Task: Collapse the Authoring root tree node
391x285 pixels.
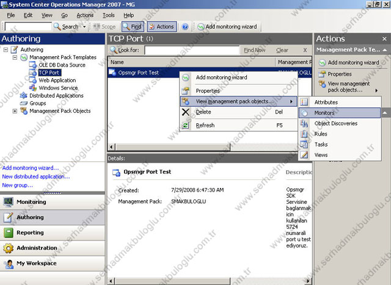Action: point(5,49)
